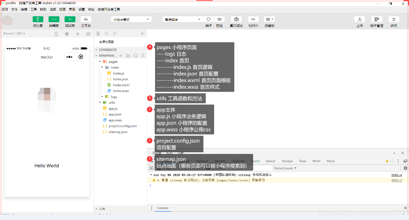Collapse the MINIPROGRAM project section
This screenshot has width=409, height=220.
(x=106, y=56)
